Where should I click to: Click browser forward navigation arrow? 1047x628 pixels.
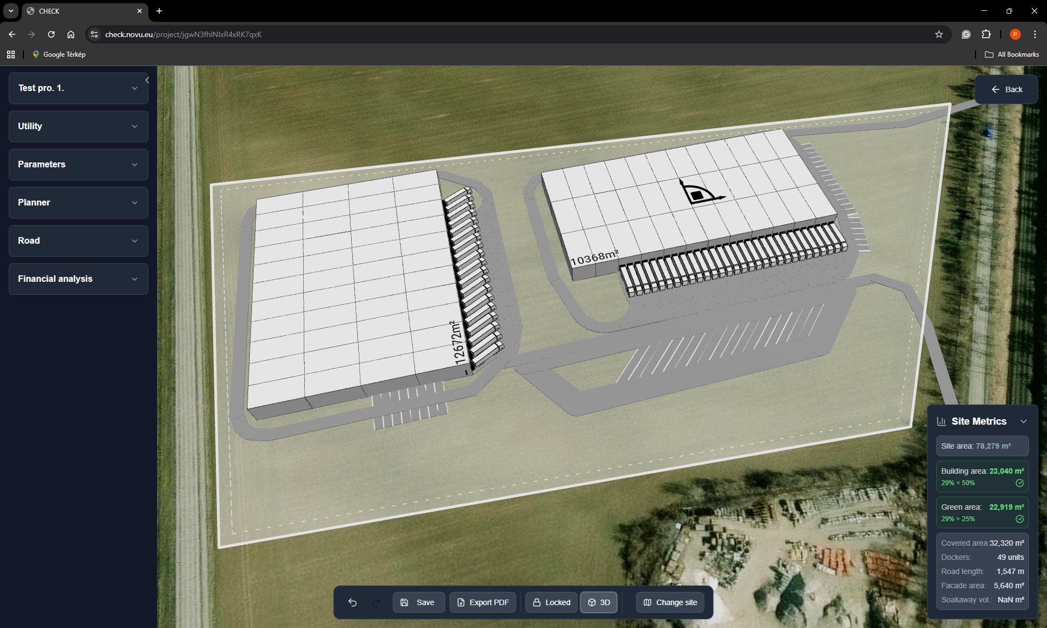(32, 34)
